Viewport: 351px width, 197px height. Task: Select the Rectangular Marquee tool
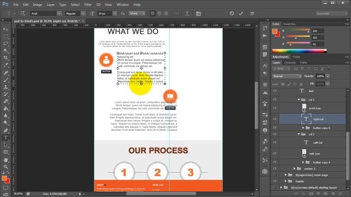[x=6, y=37]
